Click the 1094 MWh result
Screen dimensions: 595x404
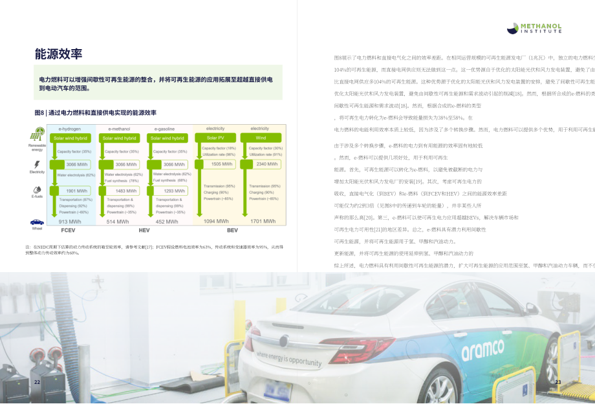click(x=216, y=221)
